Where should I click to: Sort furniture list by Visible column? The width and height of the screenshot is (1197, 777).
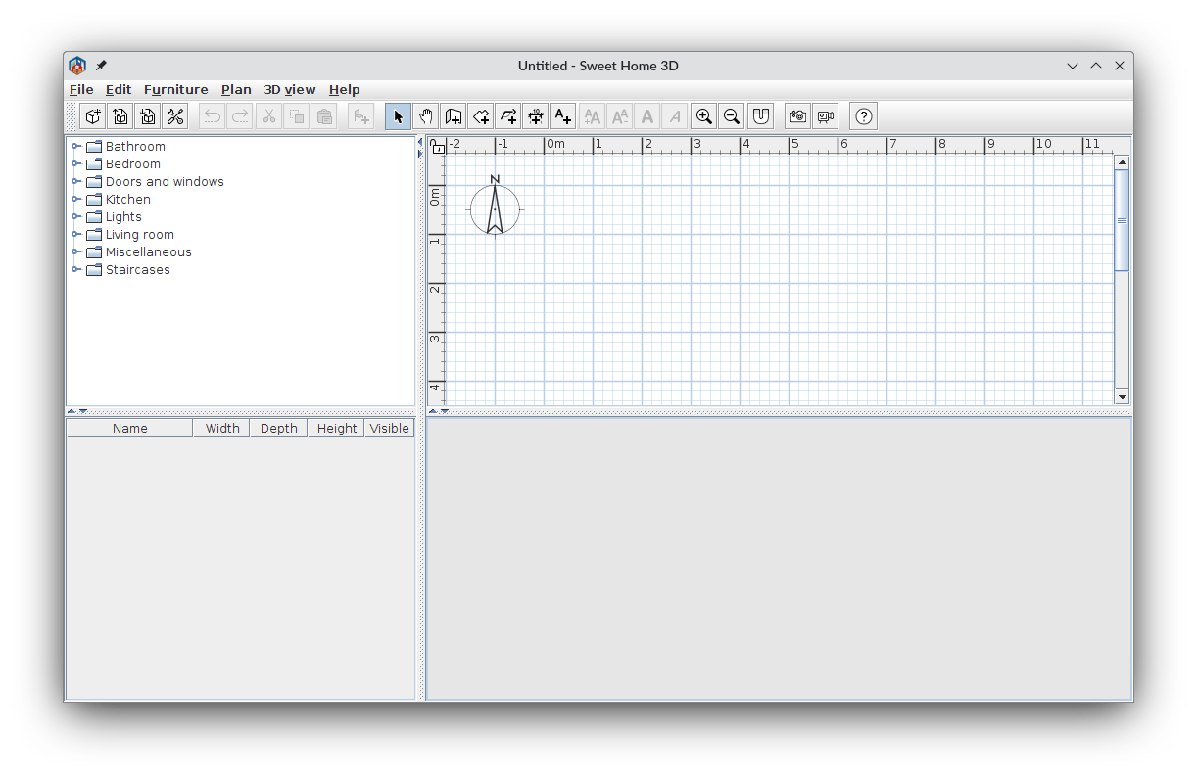389,428
